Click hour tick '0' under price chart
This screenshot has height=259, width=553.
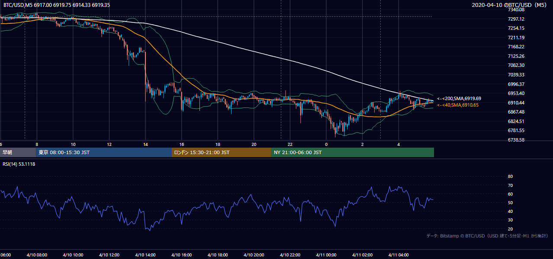[x=326, y=144]
